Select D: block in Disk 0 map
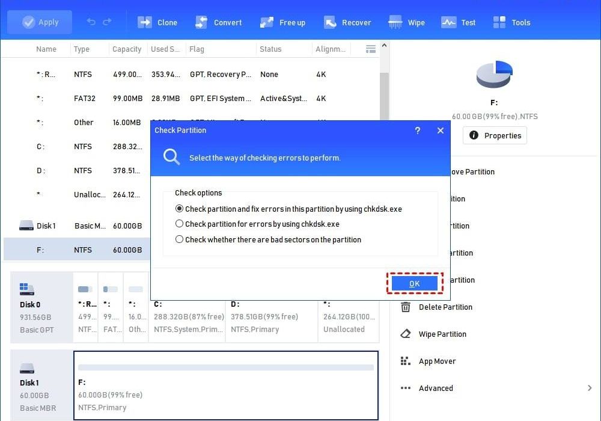This screenshot has width=601, height=421. tap(272, 321)
